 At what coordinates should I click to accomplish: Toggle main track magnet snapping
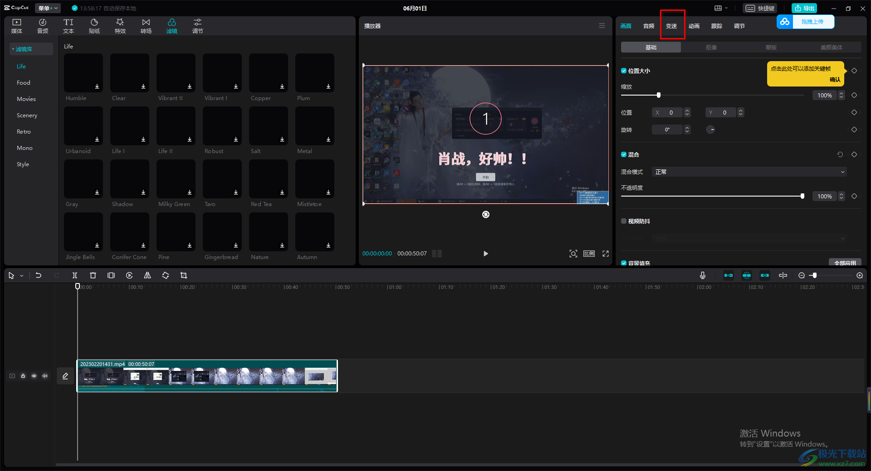point(729,275)
